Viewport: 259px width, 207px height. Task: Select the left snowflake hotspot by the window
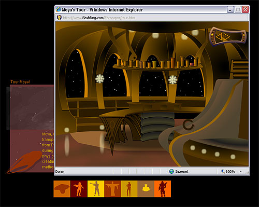pos(100,78)
